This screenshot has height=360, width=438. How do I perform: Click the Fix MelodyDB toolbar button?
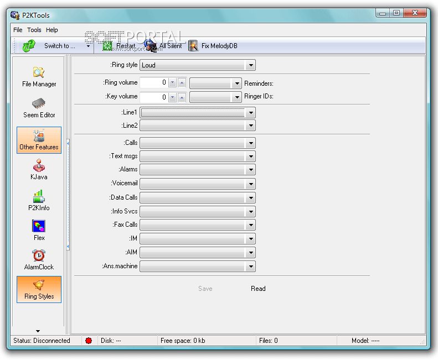[x=213, y=46]
